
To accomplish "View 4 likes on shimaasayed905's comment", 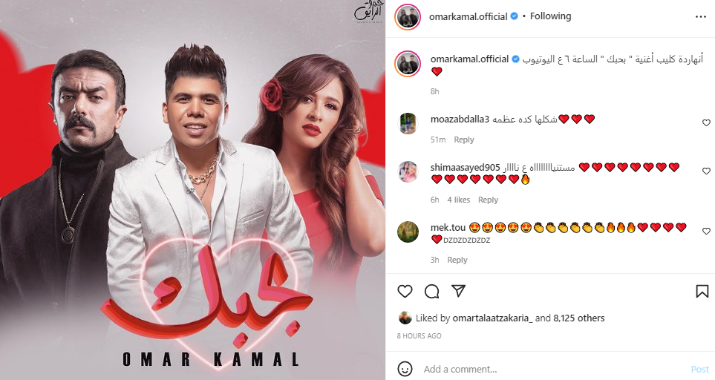I will click(459, 200).
